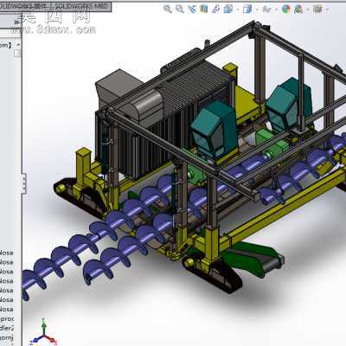This screenshot has width=346, height=346.
Task: Expand the View Orientation dropdown arrow
Action: coord(238,10)
